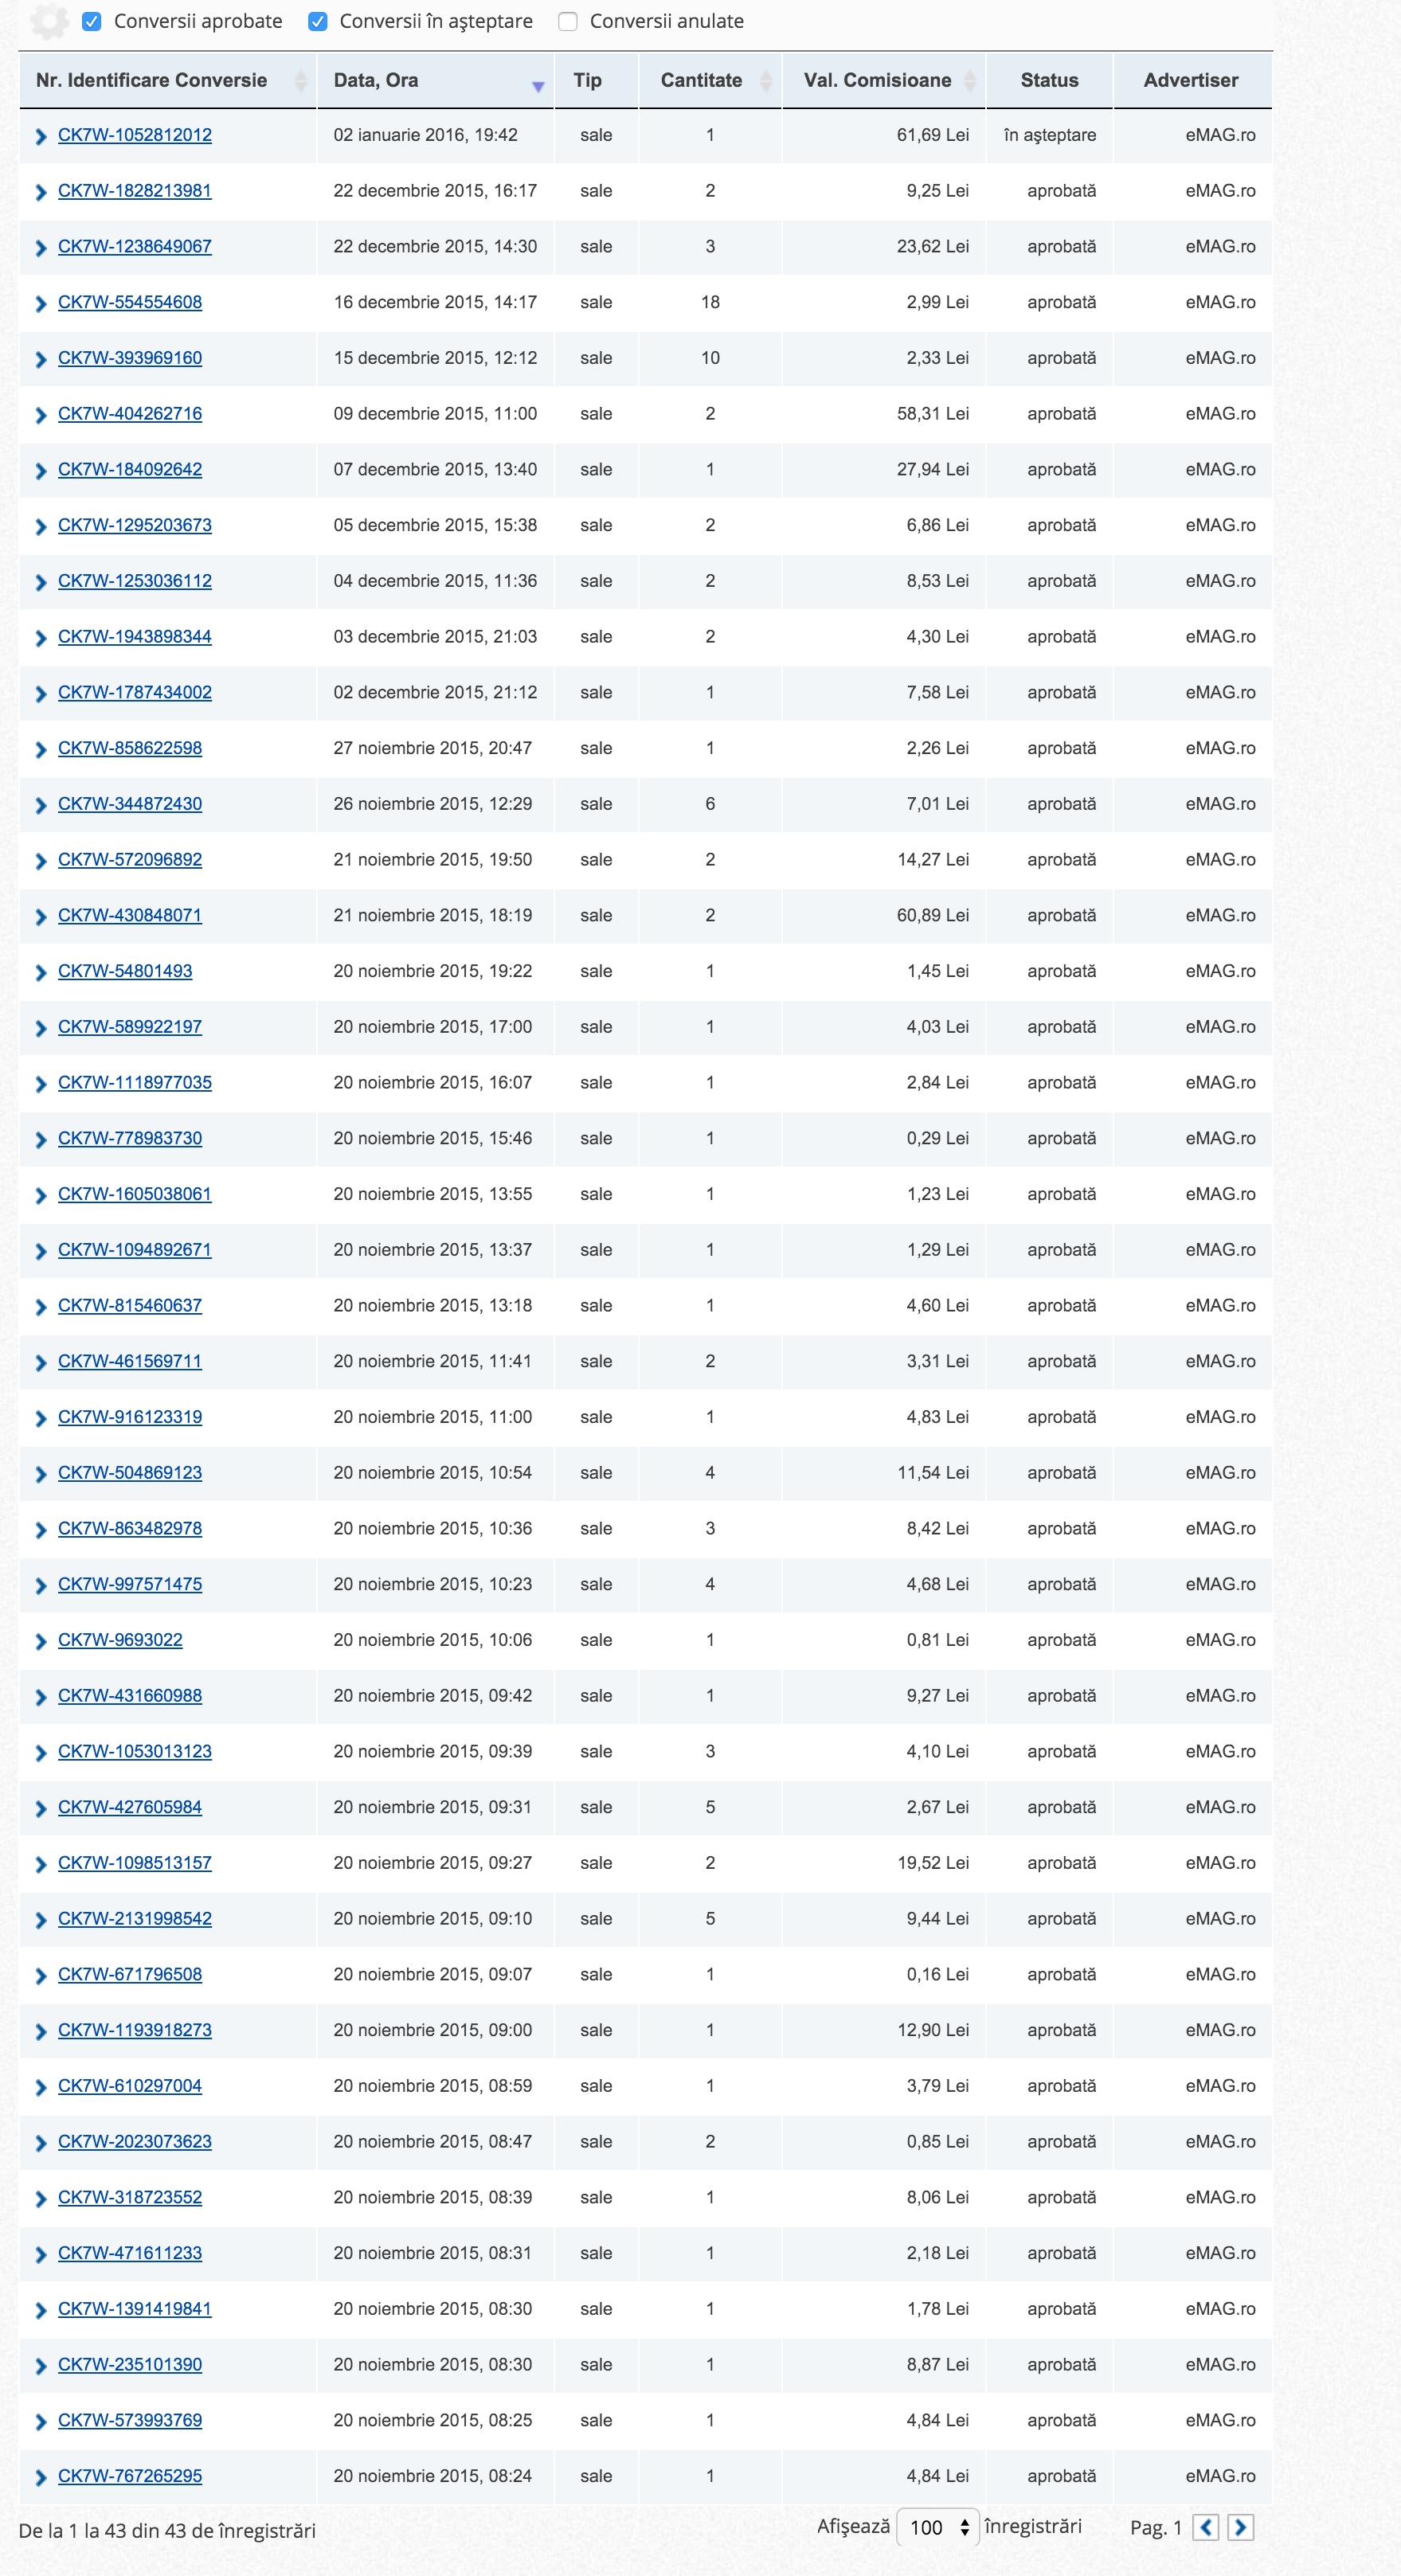Image resolution: width=1401 pixels, height=2576 pixels.
Task: Select the 60,89 Lei commission value
Action: pyautogui.click(x=933, y=915)
